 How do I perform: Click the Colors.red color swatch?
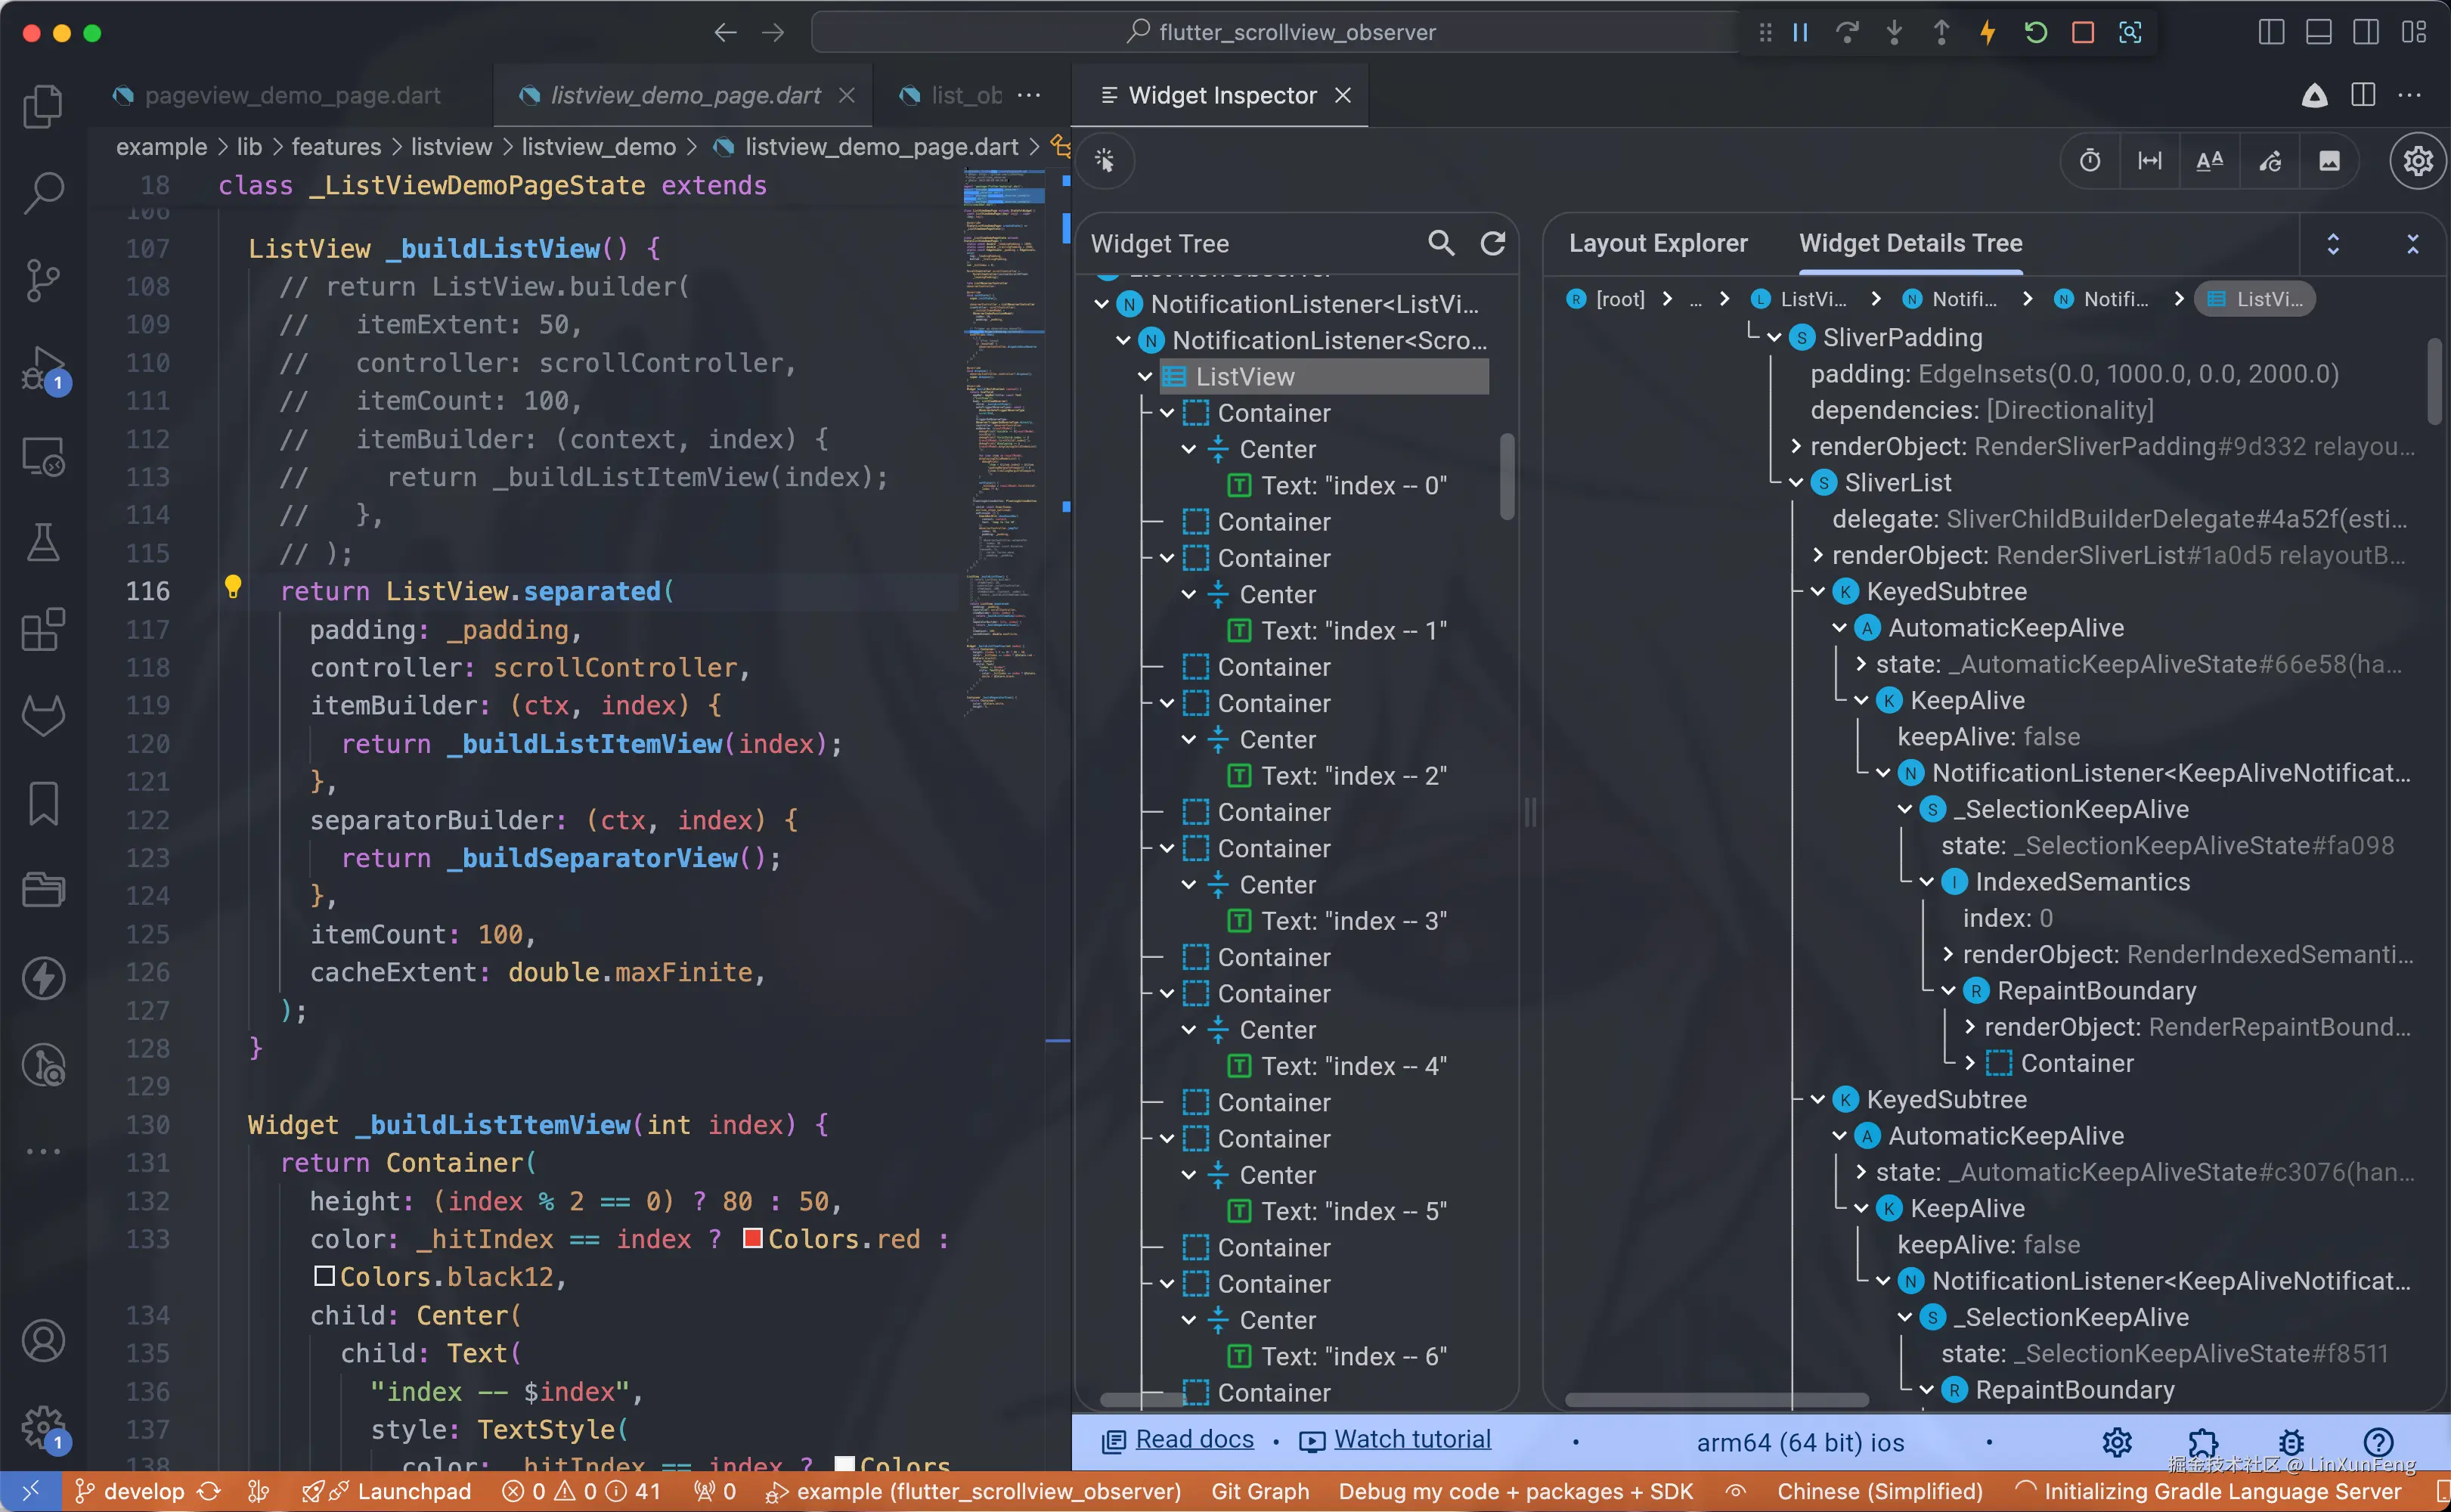pos(753,1239)
